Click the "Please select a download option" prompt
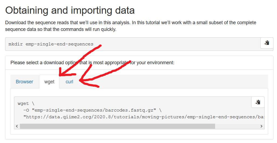This screenshot has width=277, height=143. (x=92, y=63)
